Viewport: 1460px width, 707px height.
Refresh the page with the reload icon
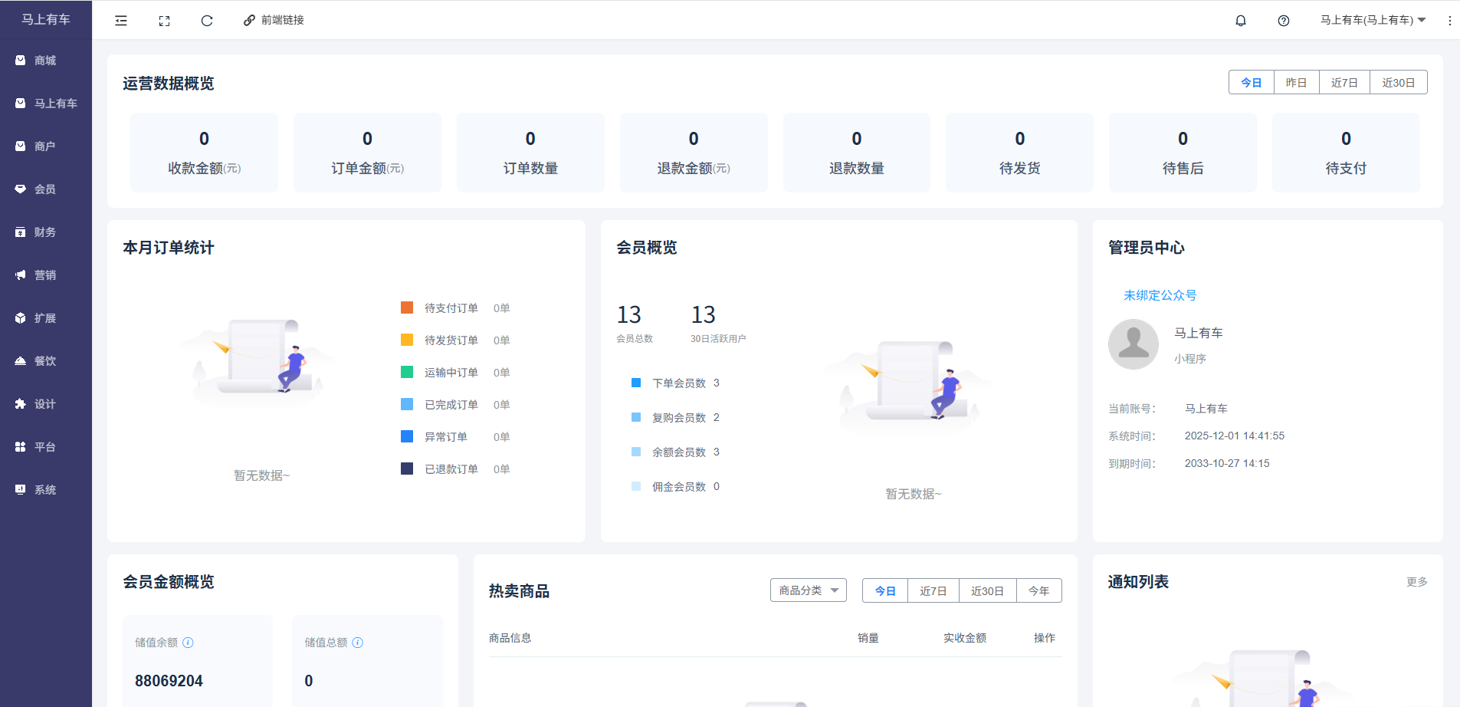[x=207, y=20]
